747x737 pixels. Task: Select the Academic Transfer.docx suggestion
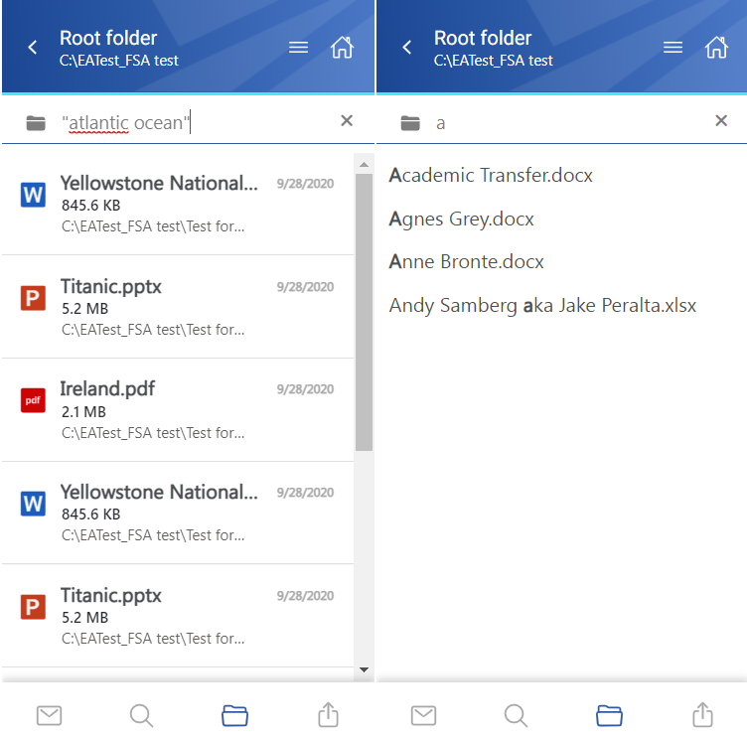coord(491,176)
